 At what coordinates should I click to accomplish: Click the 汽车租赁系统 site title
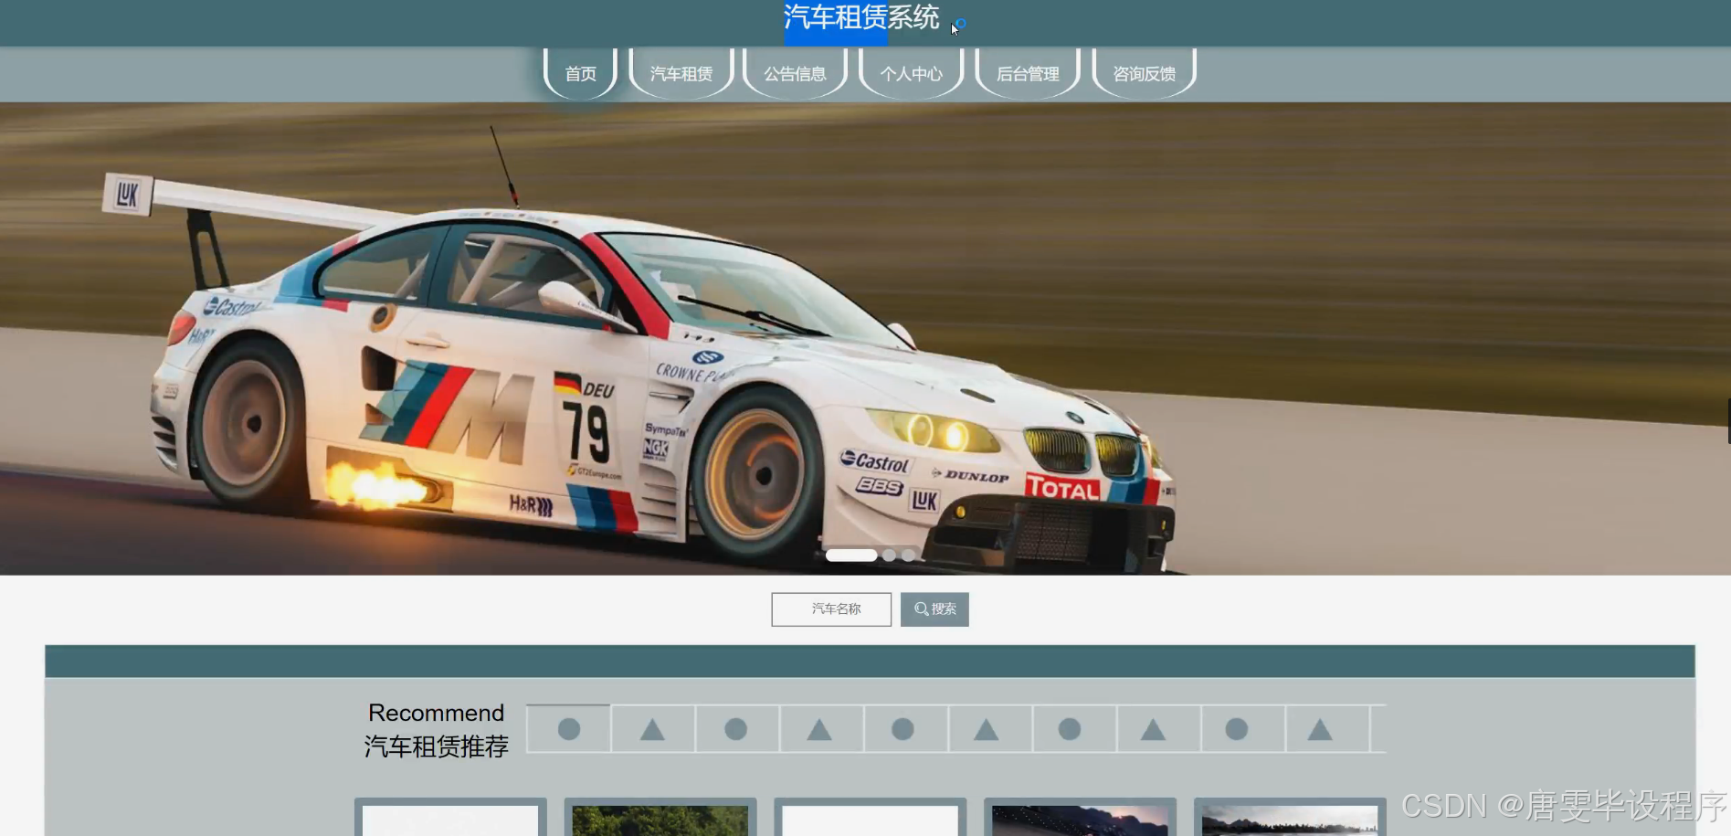[x=861, y=17]
